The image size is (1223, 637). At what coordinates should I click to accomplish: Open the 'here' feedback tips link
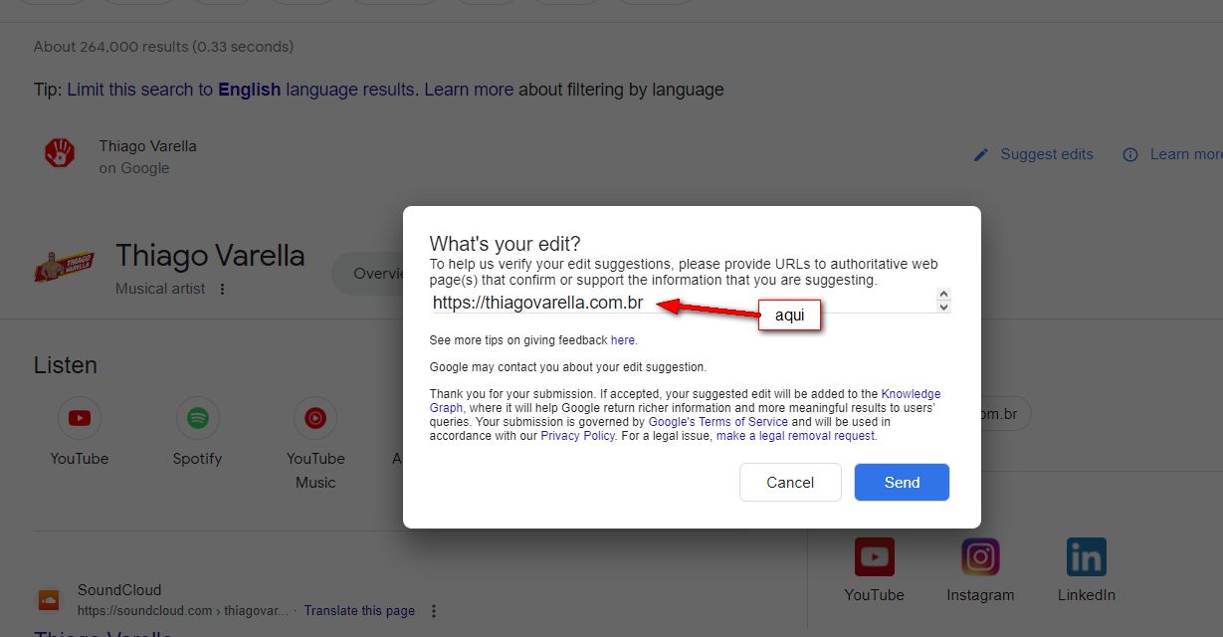(x=622, y=340)
